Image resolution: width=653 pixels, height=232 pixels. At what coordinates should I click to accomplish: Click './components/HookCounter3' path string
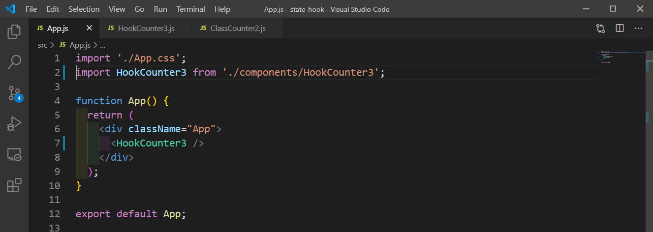301,72
